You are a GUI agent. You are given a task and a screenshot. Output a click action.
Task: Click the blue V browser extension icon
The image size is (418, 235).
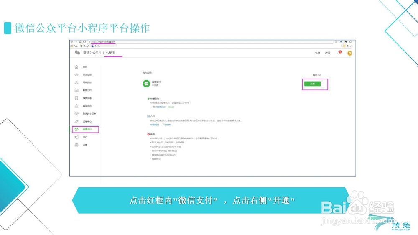point(341,42)
